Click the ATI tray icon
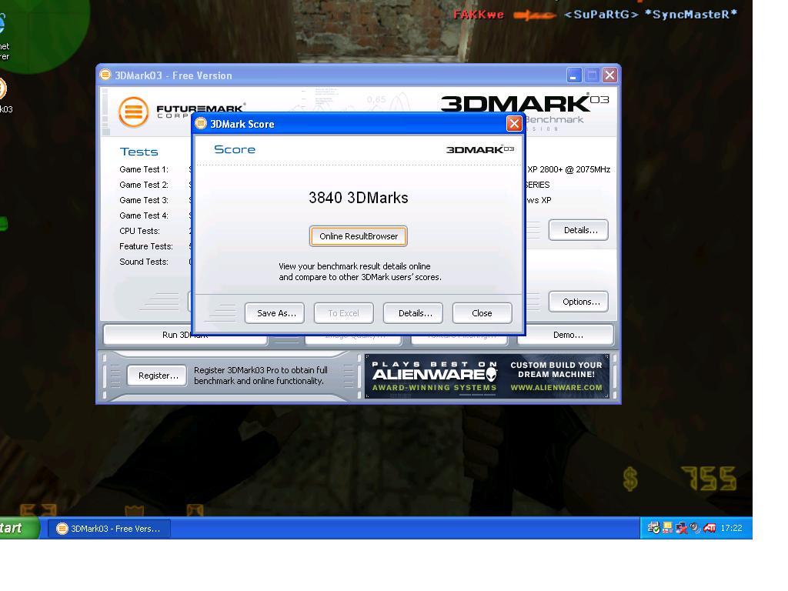Image resolution: width=788 pixels, height=591 pixels. coord(709,528)
